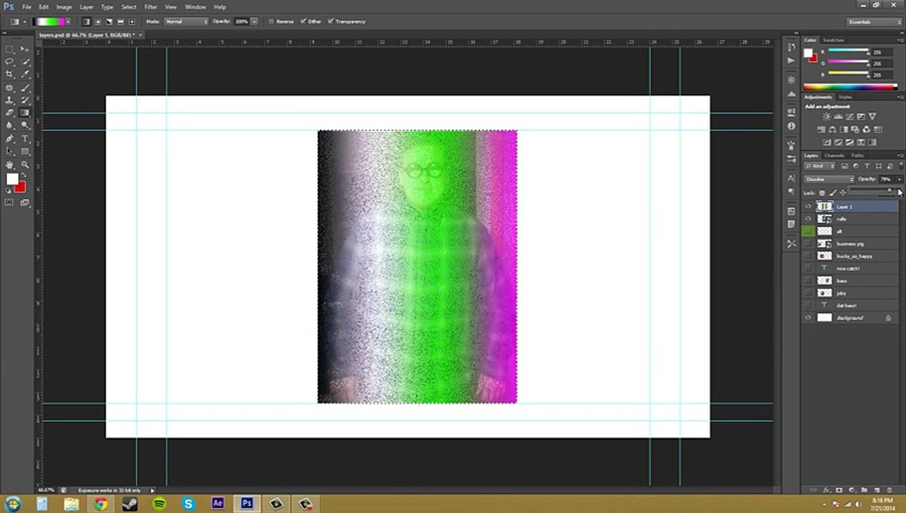Switch to the Styles tab

(845, 97)
